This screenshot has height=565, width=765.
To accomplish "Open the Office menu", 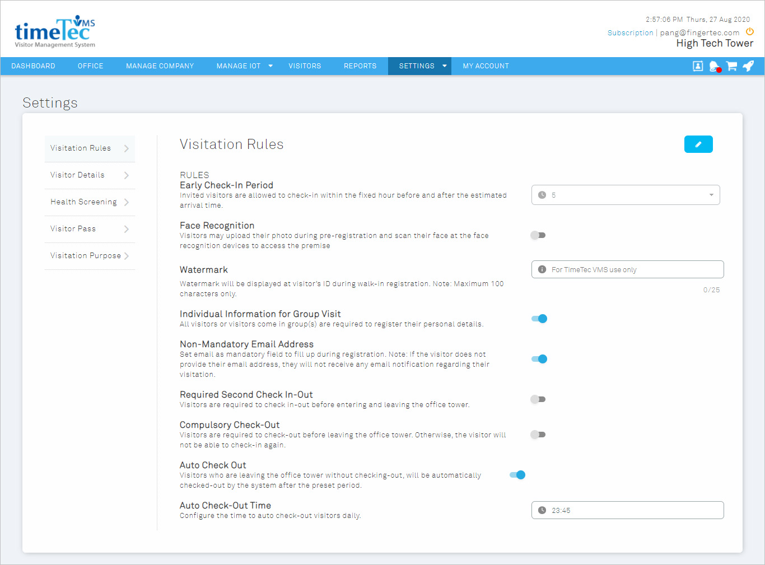I will 91,66.
